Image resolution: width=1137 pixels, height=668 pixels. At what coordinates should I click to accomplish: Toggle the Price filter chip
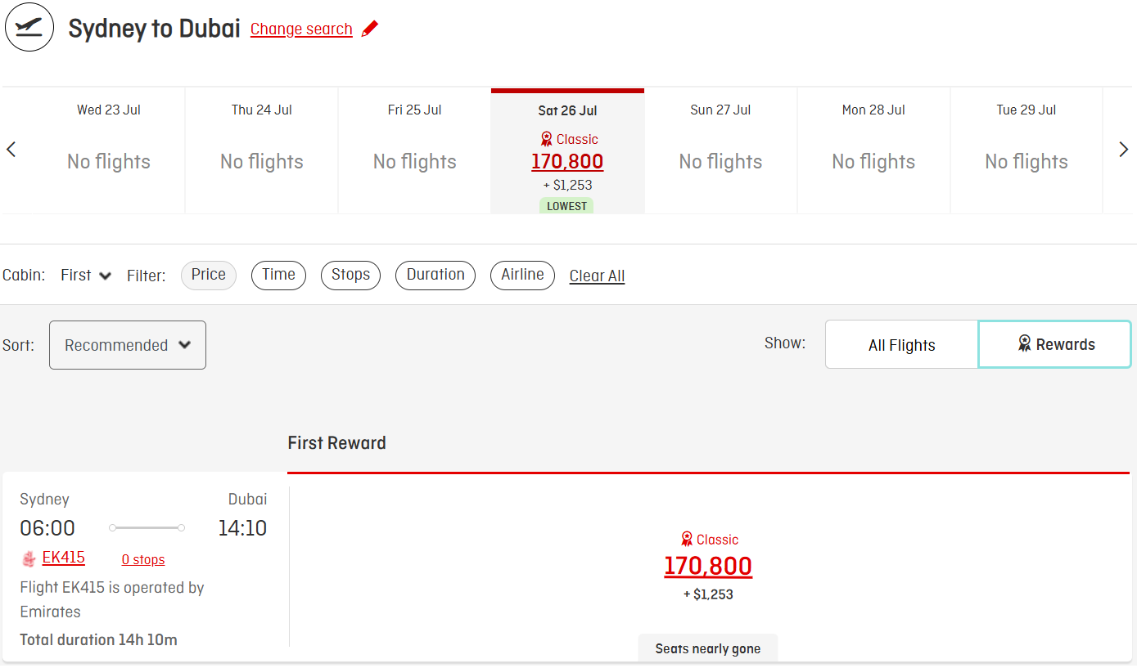(x=209, y=276)
